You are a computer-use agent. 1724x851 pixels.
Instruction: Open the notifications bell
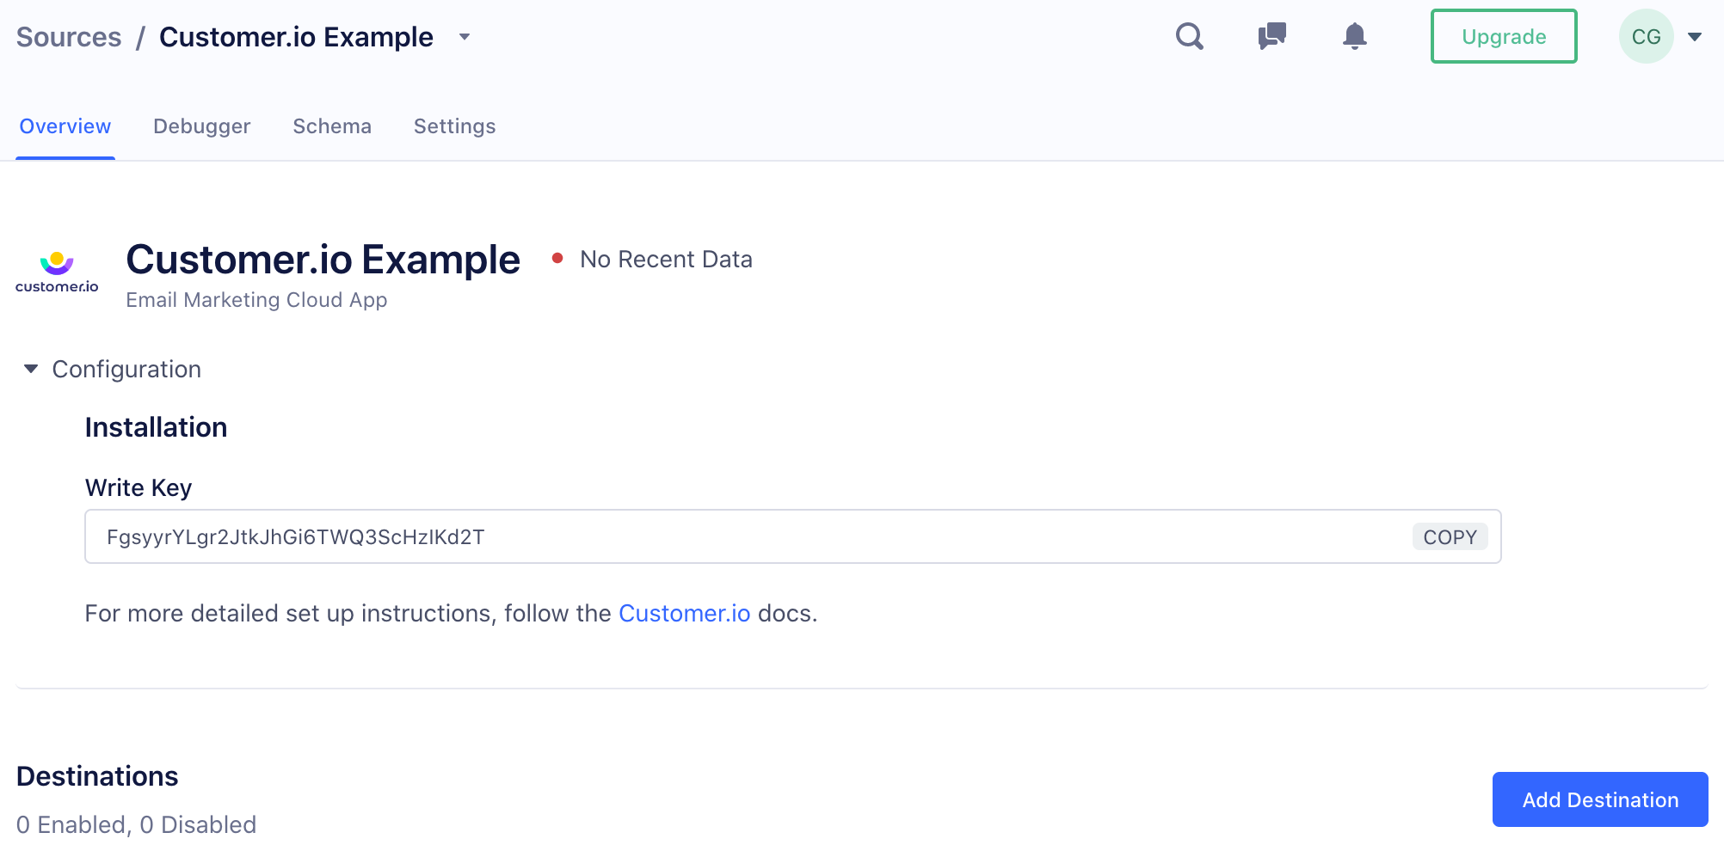pyautogui.click(x=1354, y=36)
